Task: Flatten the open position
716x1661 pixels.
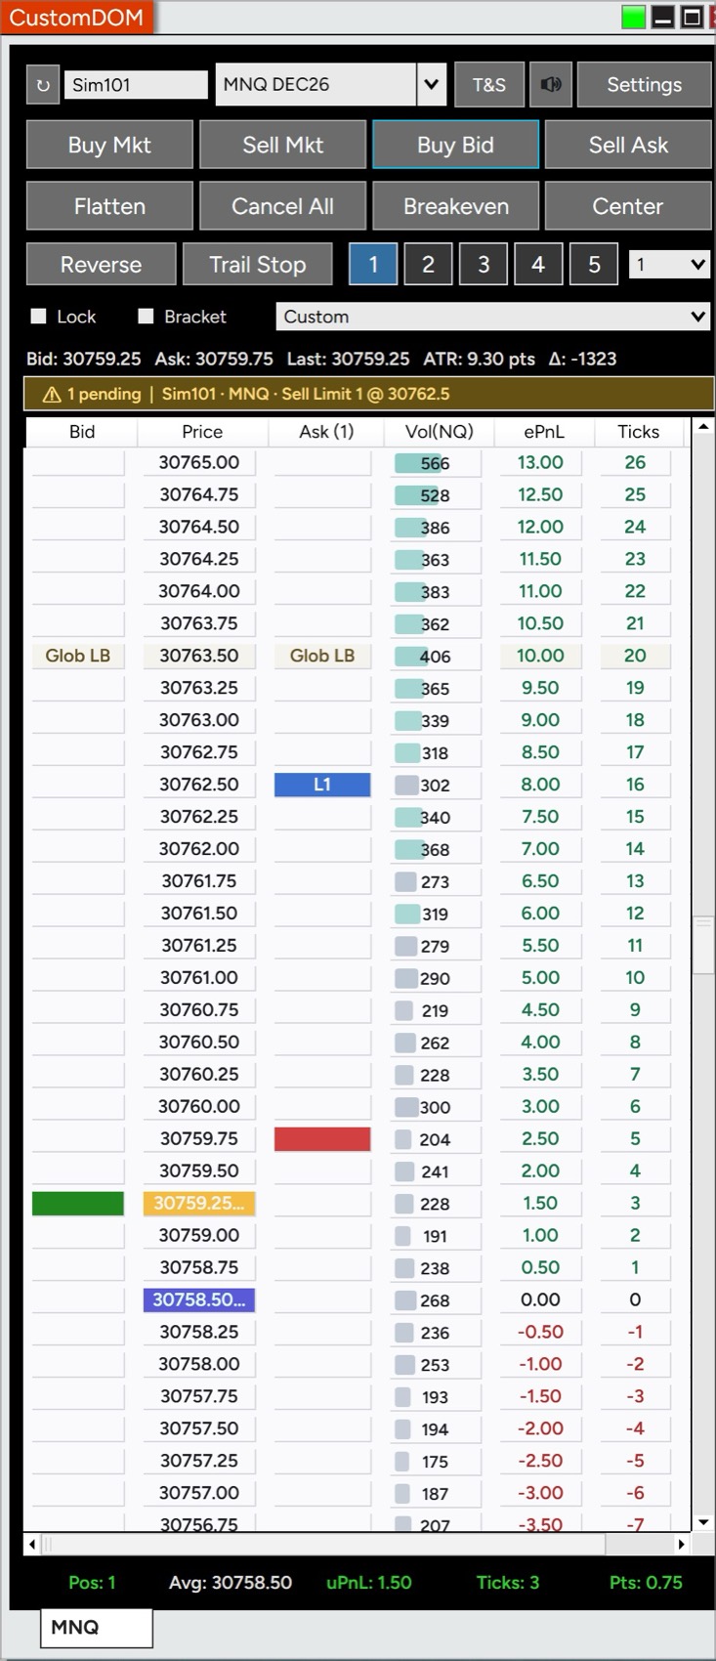Action: click(x=109, y=206)
